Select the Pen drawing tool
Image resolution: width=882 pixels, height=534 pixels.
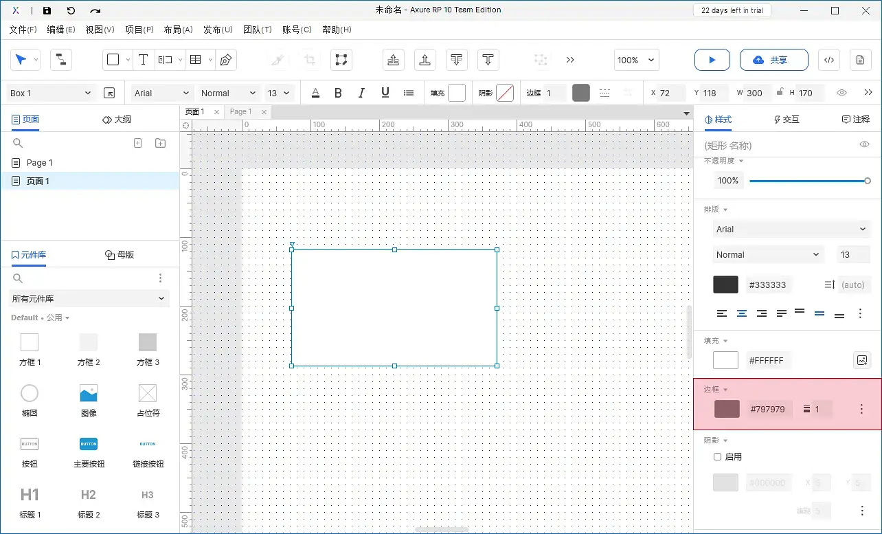click(x=225, y=60)
